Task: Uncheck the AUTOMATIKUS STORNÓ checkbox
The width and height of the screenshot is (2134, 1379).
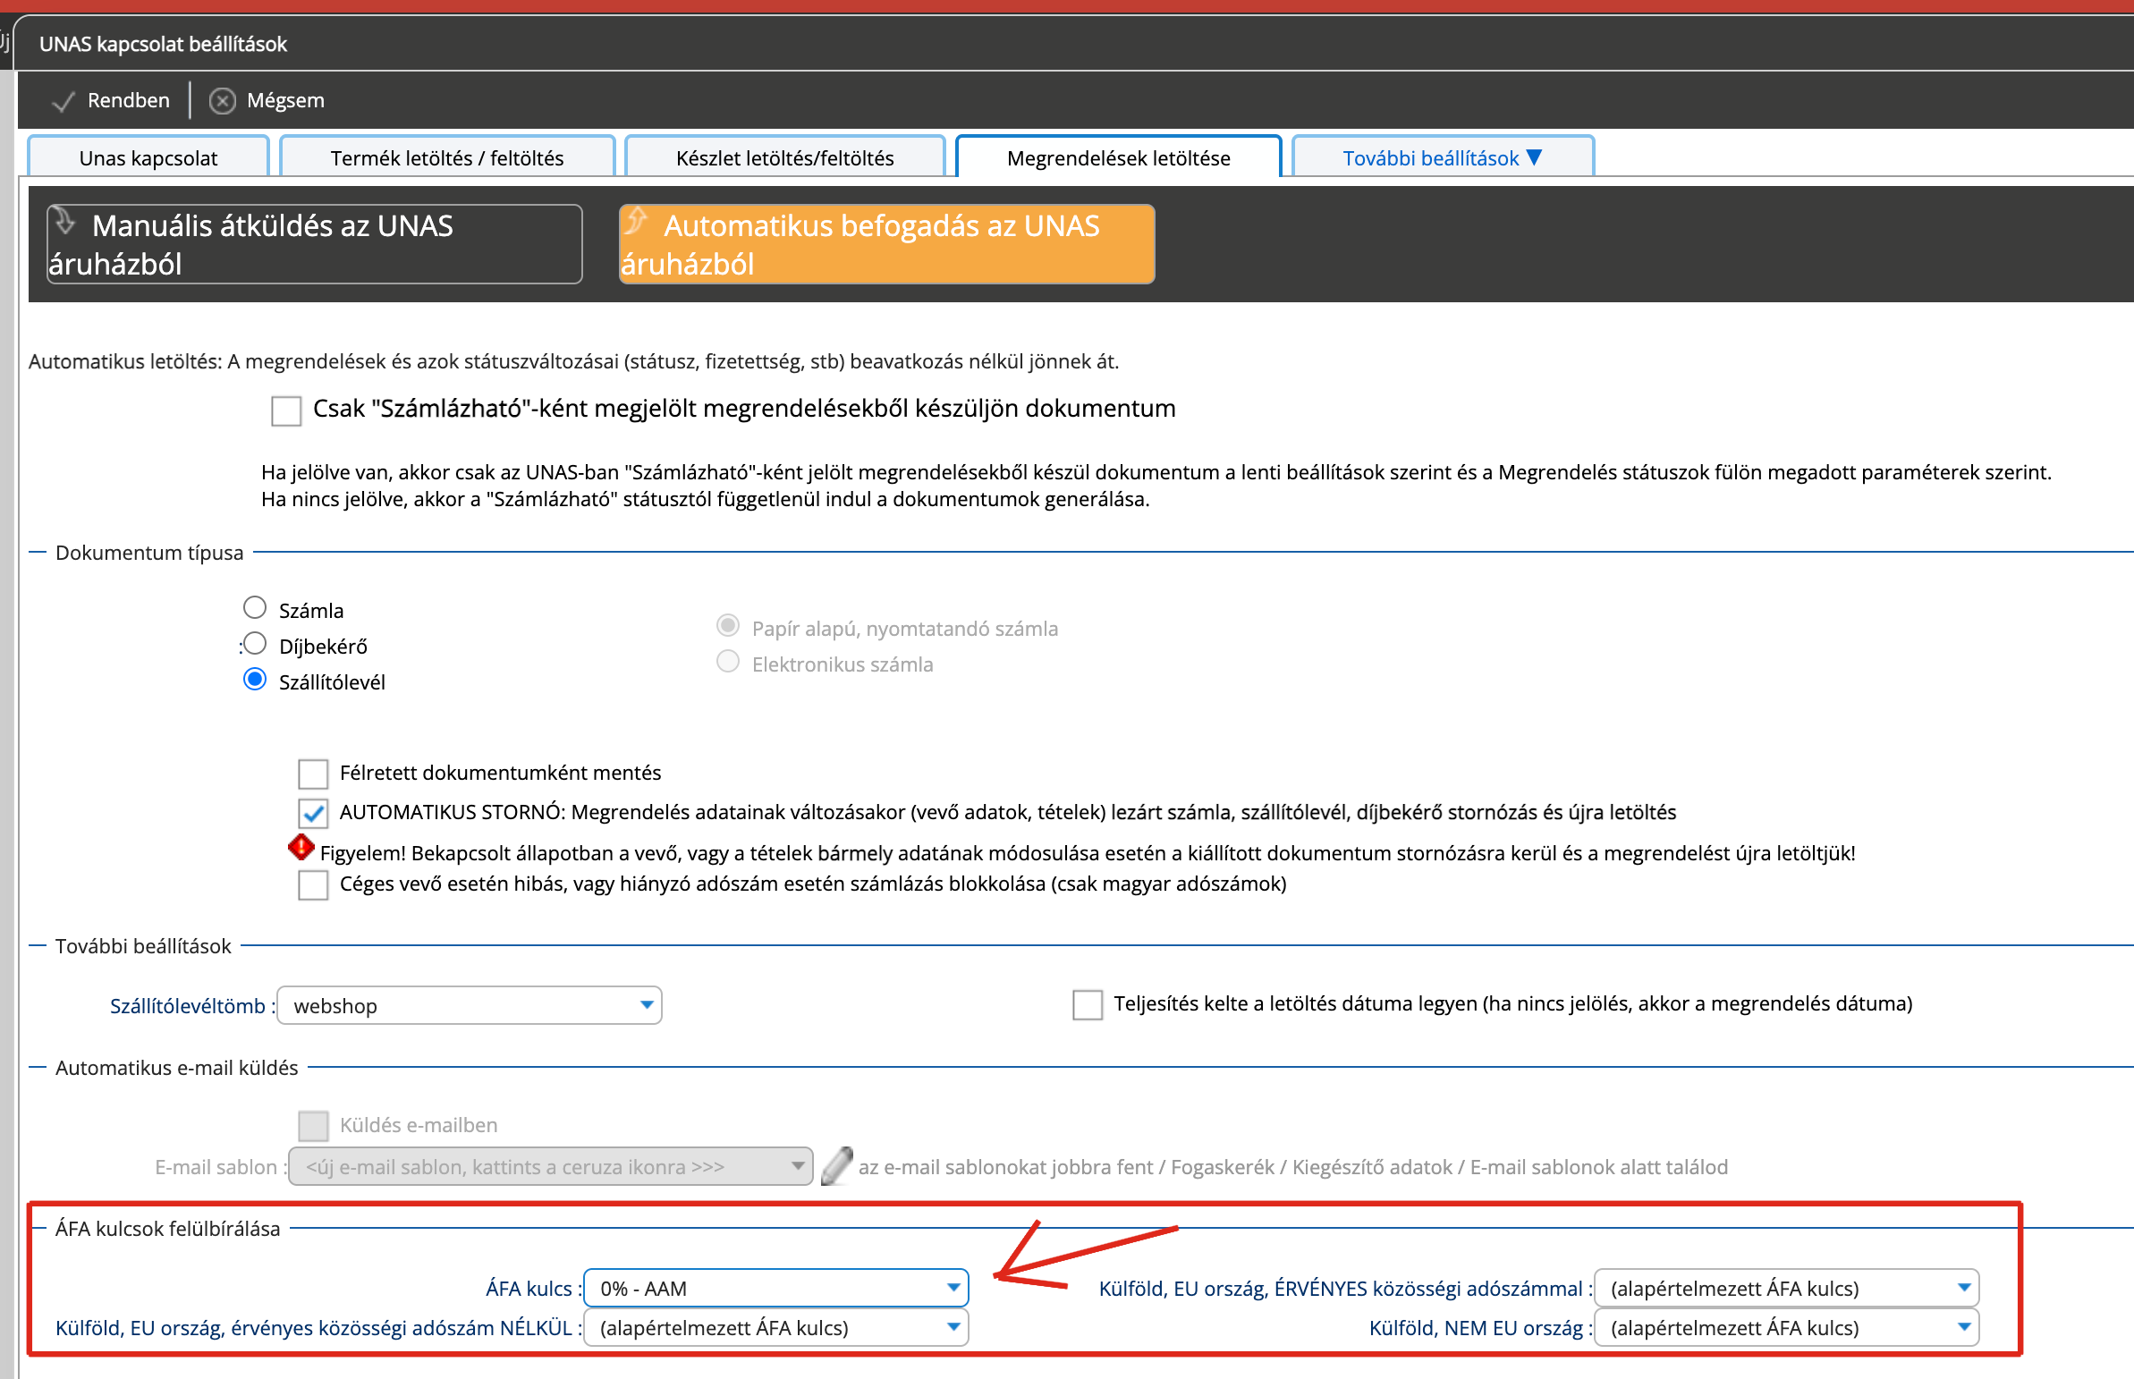Action: tap(312, 813)
